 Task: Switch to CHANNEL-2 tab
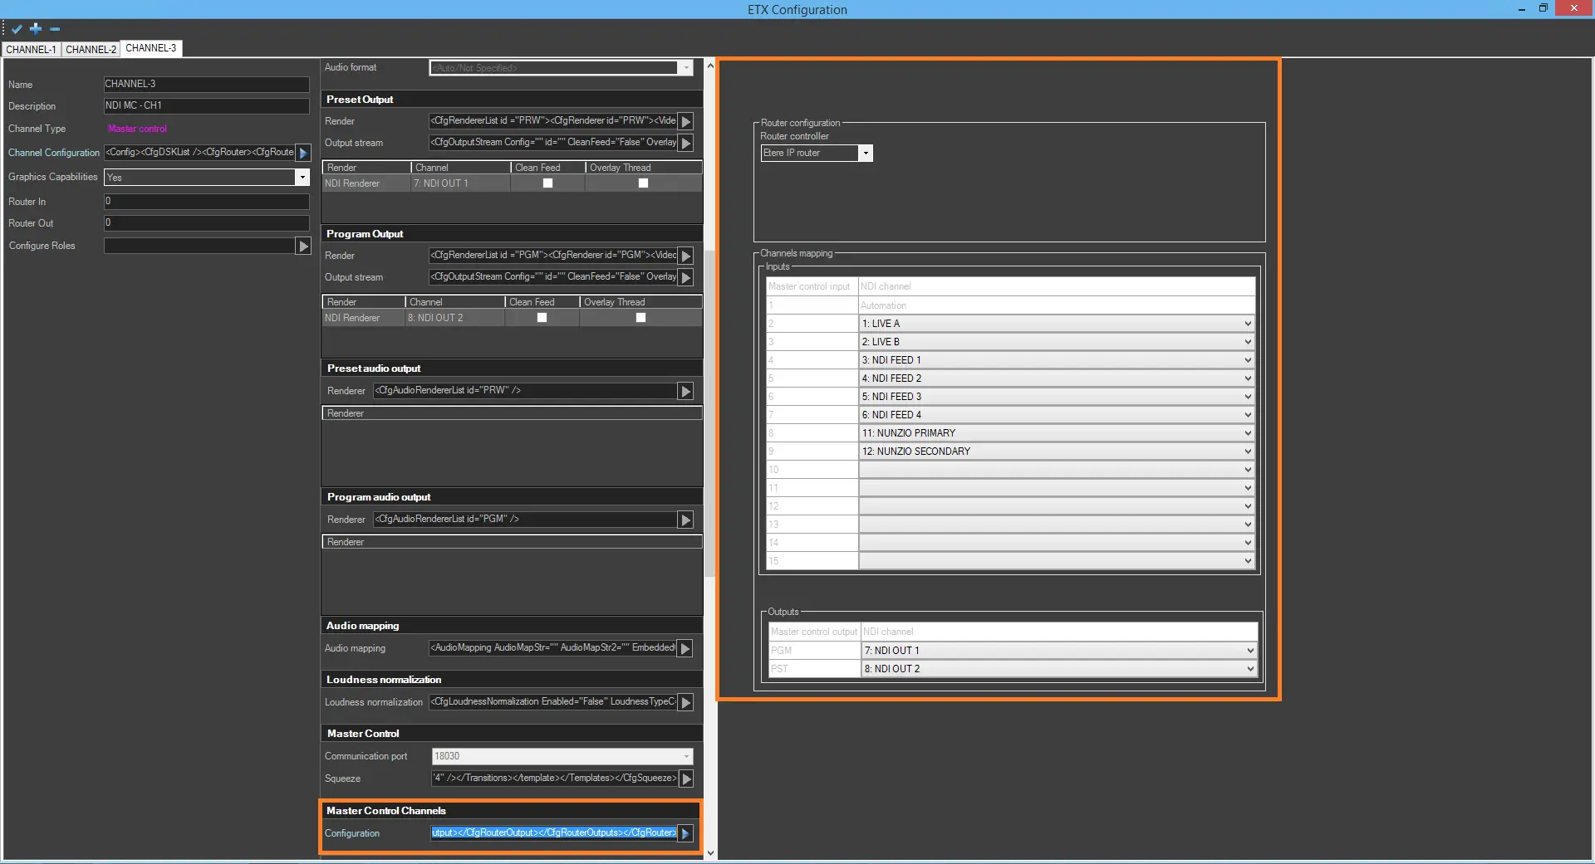(x=91, y=50)
